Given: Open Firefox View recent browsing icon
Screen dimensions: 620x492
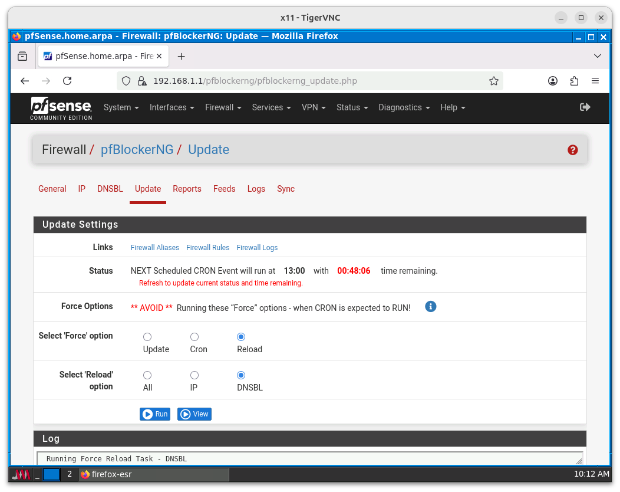Looking at the screenshot, I should [x=22, y=56].
